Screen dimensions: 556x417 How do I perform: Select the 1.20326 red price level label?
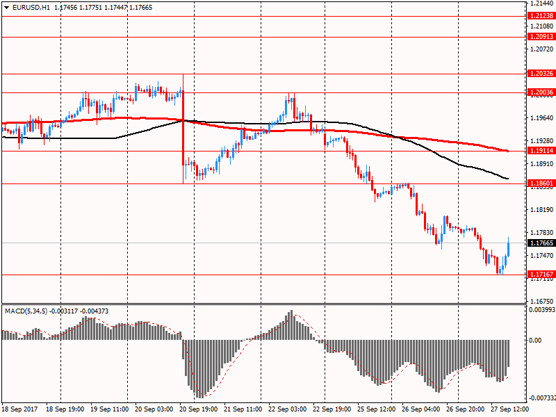(x=541, y=74)
